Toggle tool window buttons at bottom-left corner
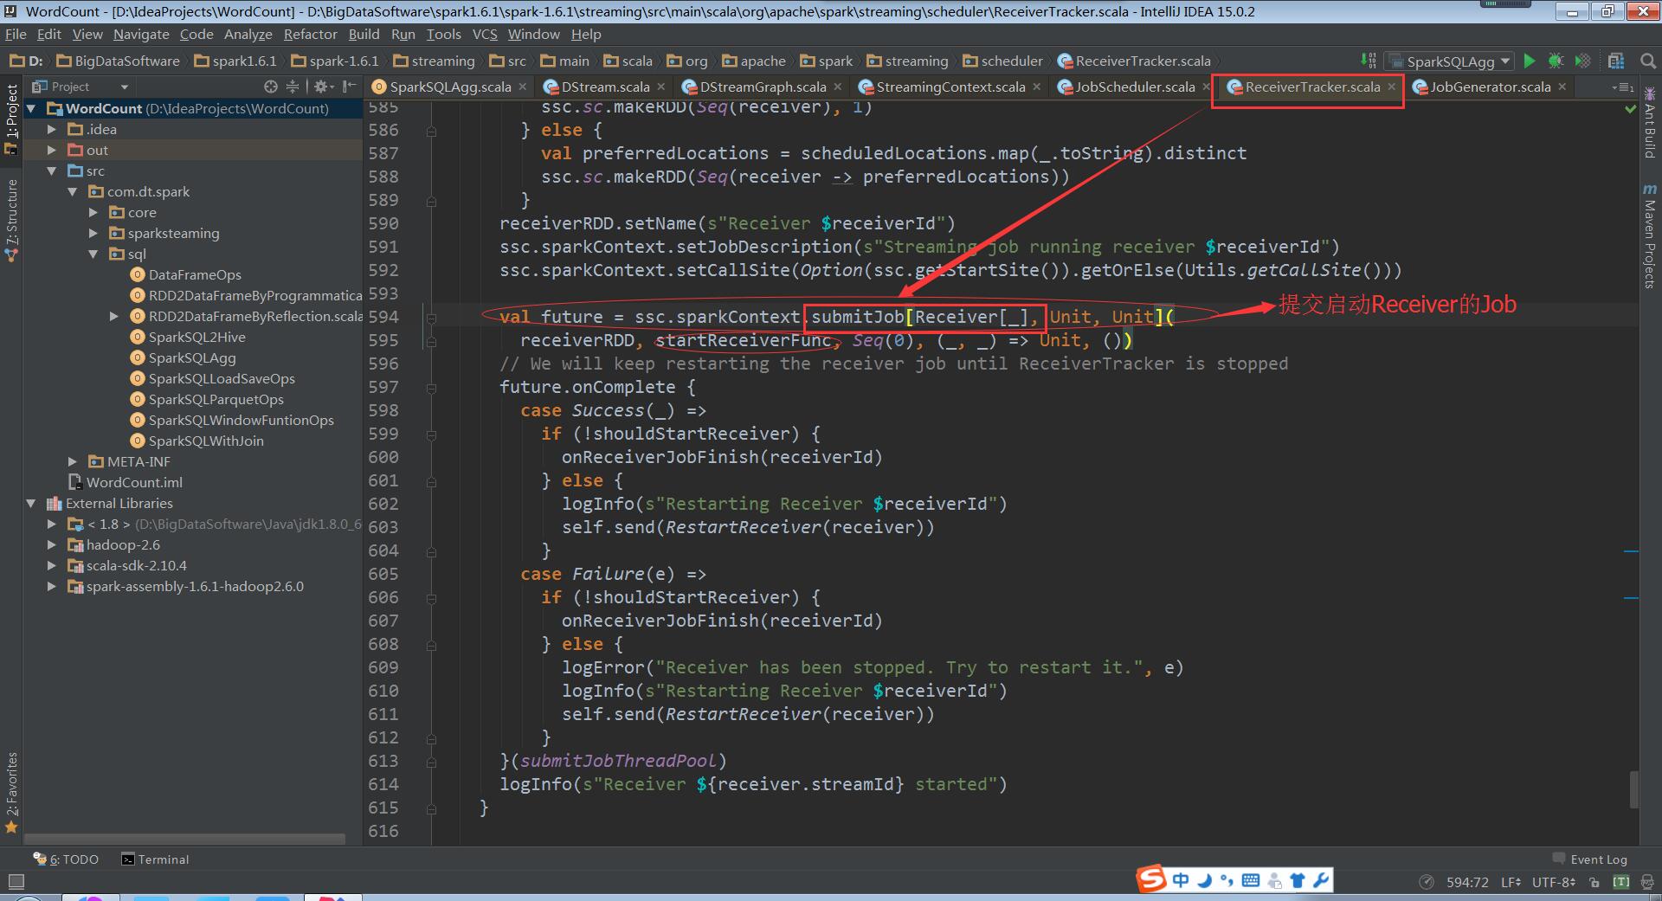The image size is (1662, 901). (x=16, y=882)
